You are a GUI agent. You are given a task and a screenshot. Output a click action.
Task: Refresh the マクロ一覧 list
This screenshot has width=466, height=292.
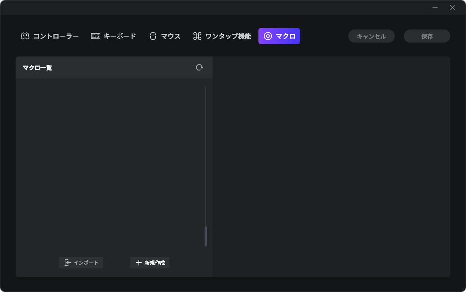199,67
